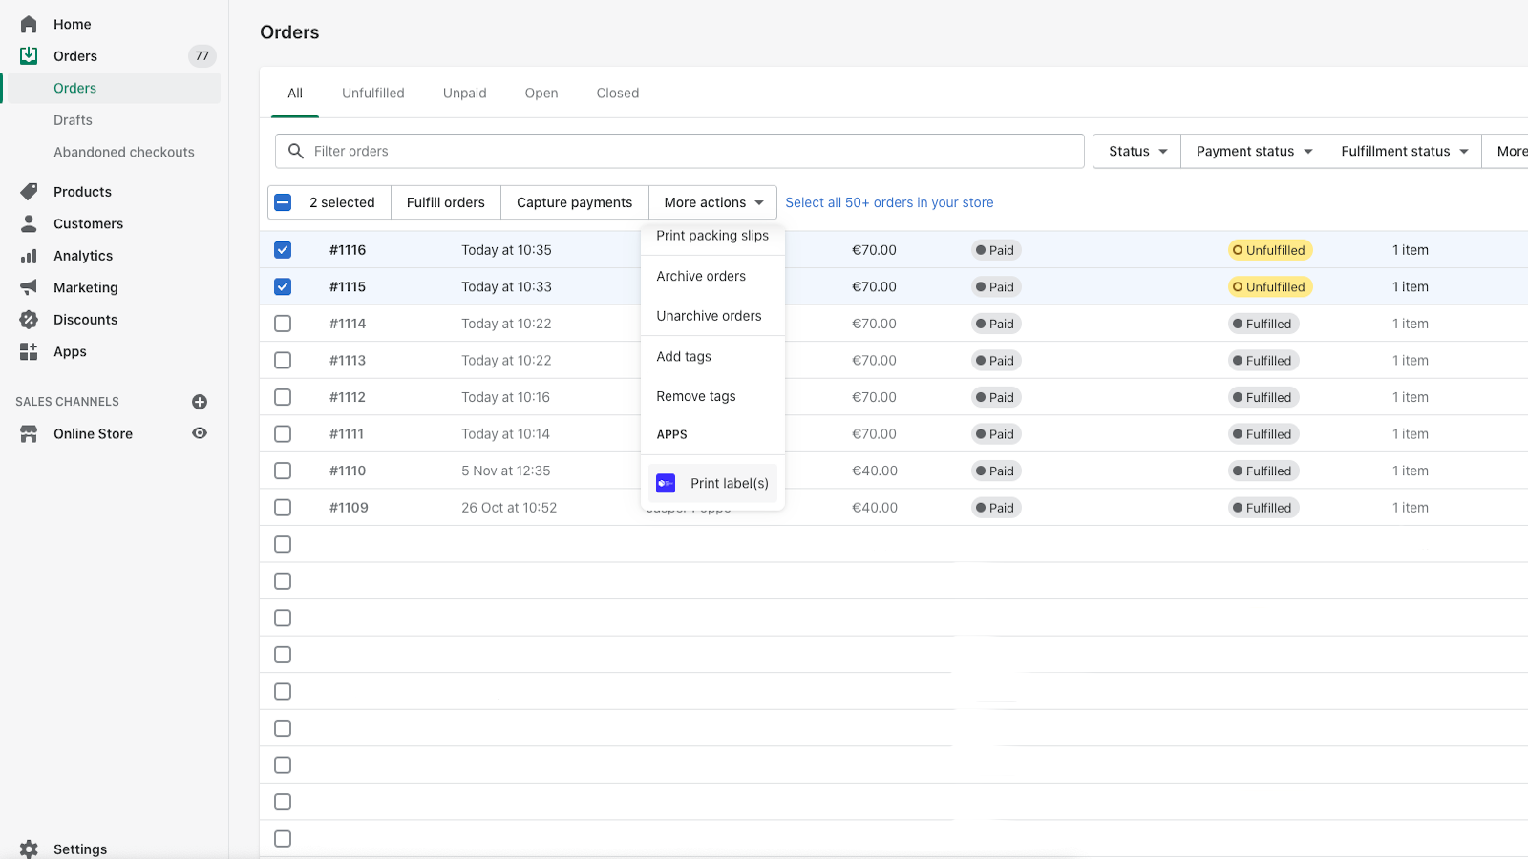Add a sales channel with plus icon
The height and width of the screenshot is (859, 1528).
(200, 402)
